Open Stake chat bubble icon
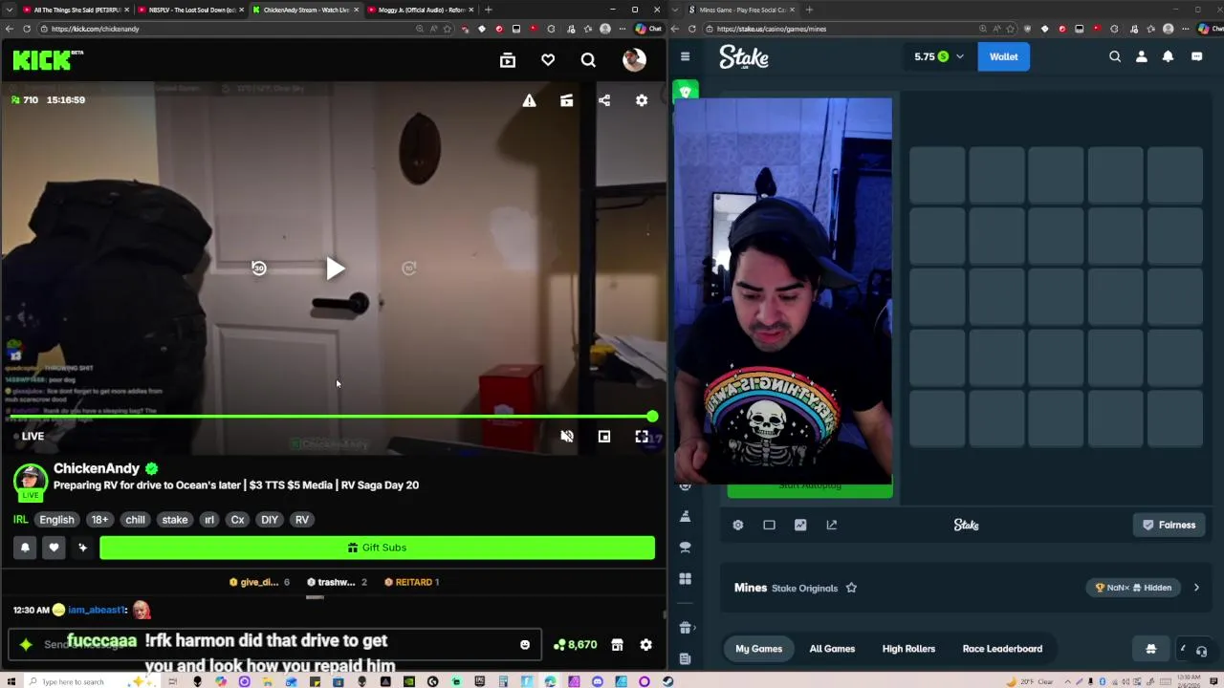 pos(1197,57)
